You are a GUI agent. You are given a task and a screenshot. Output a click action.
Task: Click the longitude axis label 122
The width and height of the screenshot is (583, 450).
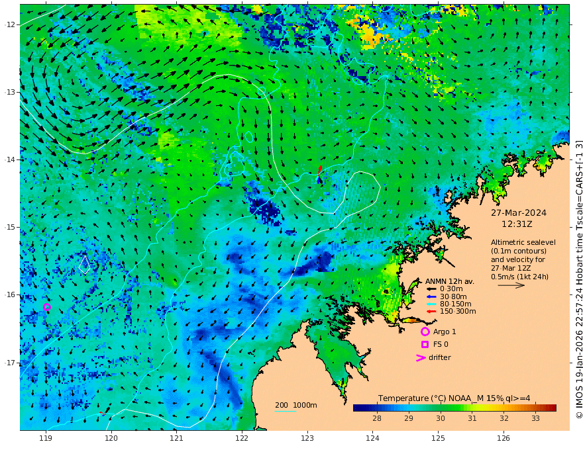[x=242, y=439]
